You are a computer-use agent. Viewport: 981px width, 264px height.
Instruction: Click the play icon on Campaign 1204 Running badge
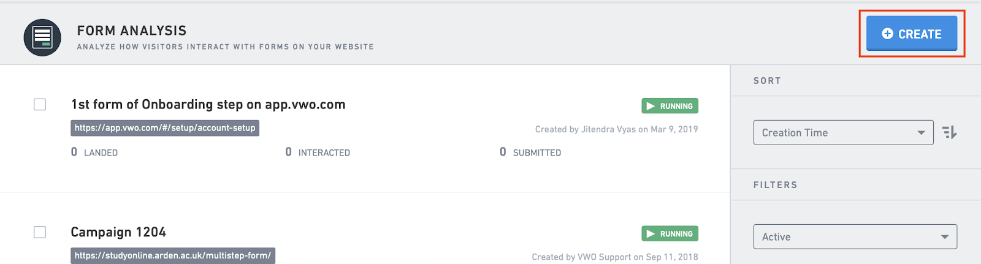[651, 234]
